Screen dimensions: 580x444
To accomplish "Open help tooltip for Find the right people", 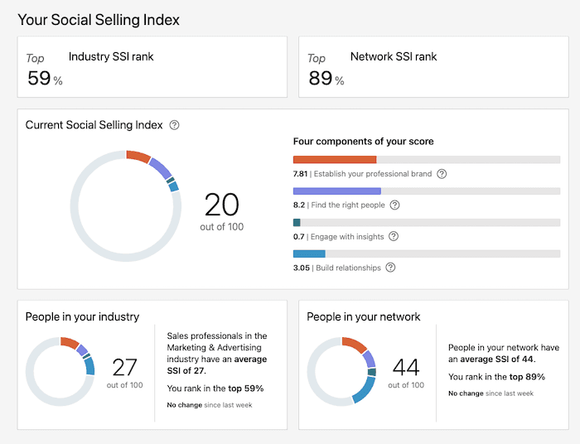I will point(394,205).
